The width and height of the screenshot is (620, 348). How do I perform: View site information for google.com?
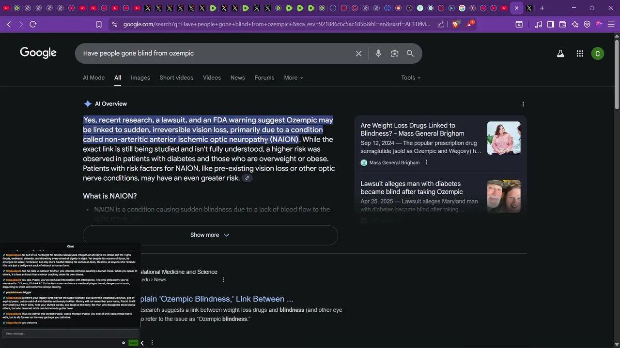114,24
